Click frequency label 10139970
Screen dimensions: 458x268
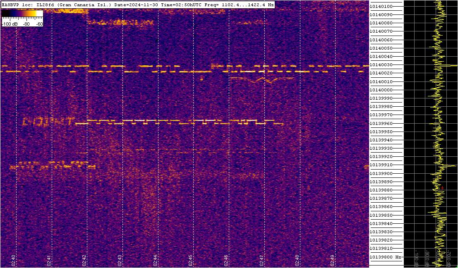[381, 115]
